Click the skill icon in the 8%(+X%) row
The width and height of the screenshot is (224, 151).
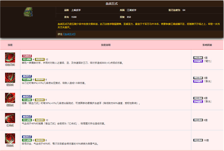10,78
